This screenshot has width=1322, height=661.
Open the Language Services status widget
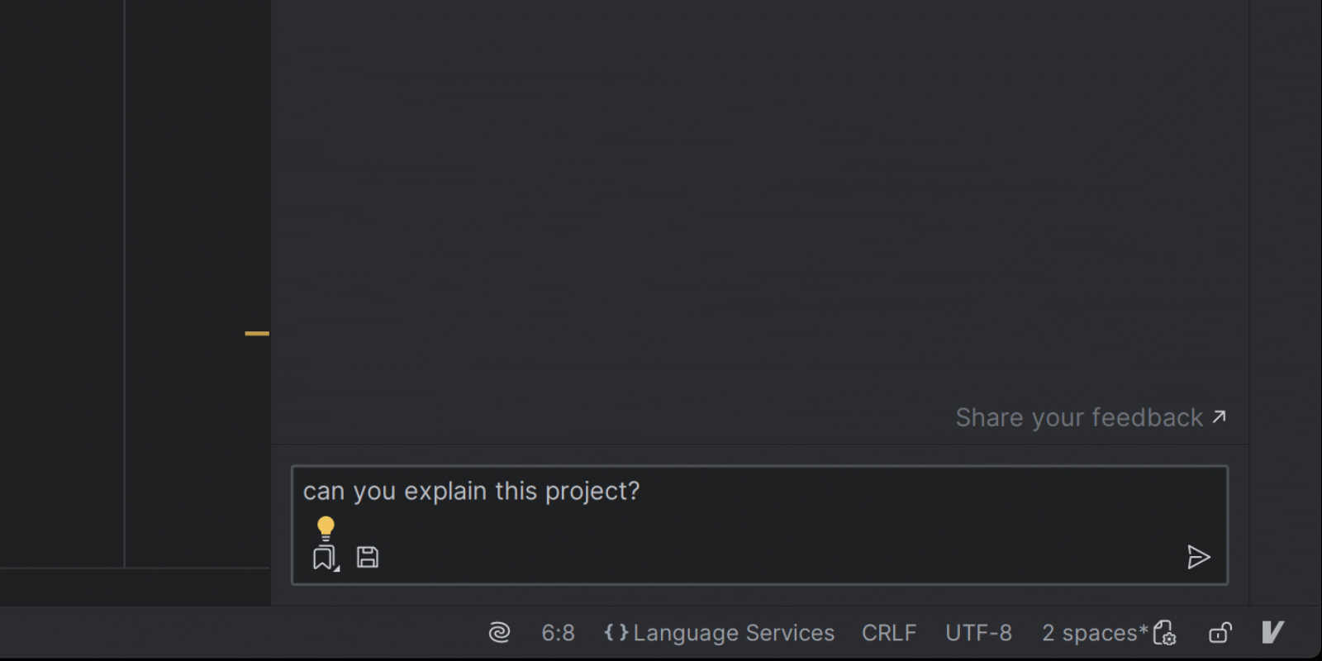pyautogui.click(x=734, y=633)
